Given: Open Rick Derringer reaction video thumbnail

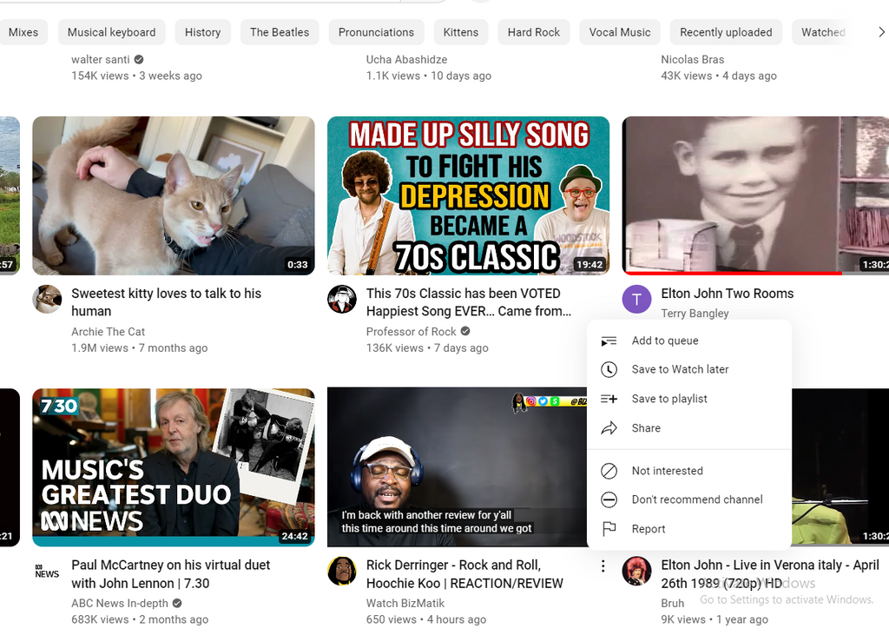Looking at the screenshot, I should coord(457,467).
